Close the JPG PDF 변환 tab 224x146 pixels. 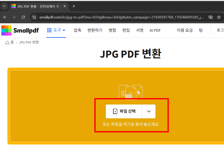(x=65, y=6)
